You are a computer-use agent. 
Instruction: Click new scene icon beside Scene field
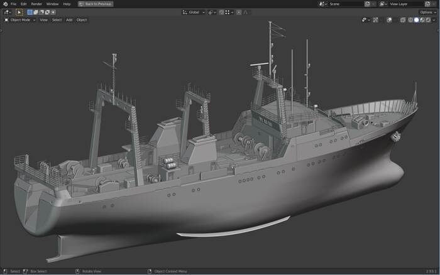point(368,4)
